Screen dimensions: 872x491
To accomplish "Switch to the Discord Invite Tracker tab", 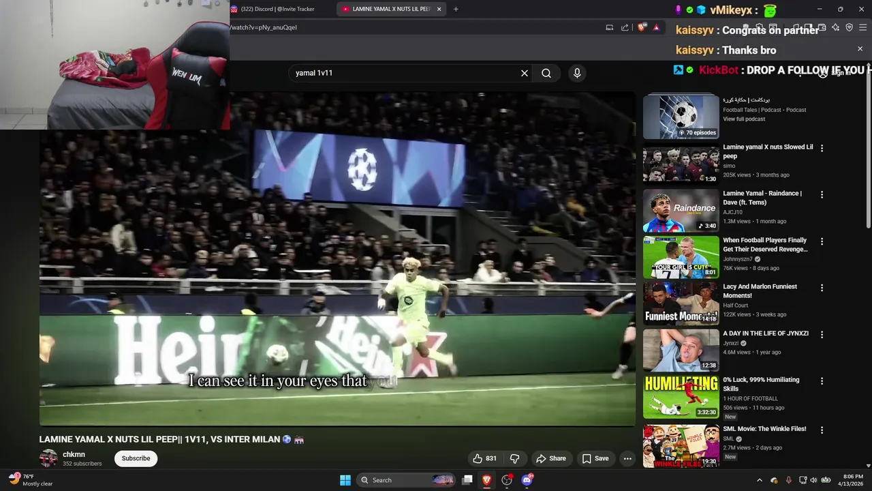I will pyautogui.click(x=279, y=9).
